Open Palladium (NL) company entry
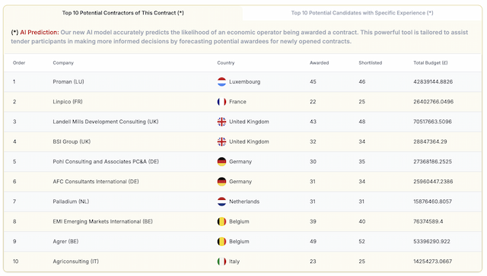 coord(71,201)
